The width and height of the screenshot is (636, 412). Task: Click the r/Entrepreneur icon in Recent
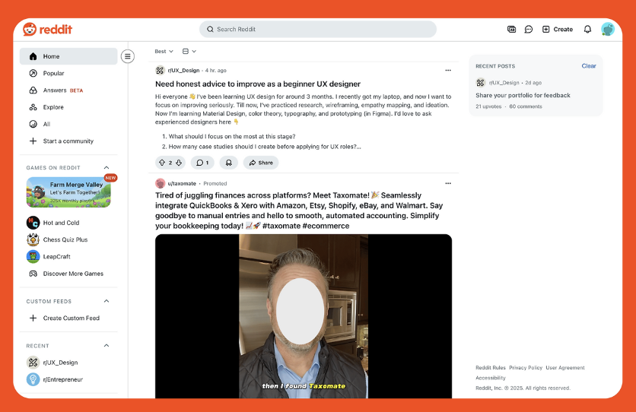[33, 379]
